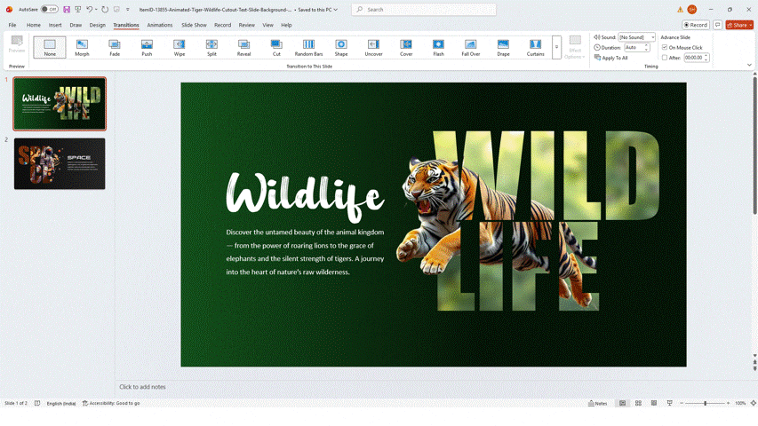Click the Search box

click(x=424, y=10)
